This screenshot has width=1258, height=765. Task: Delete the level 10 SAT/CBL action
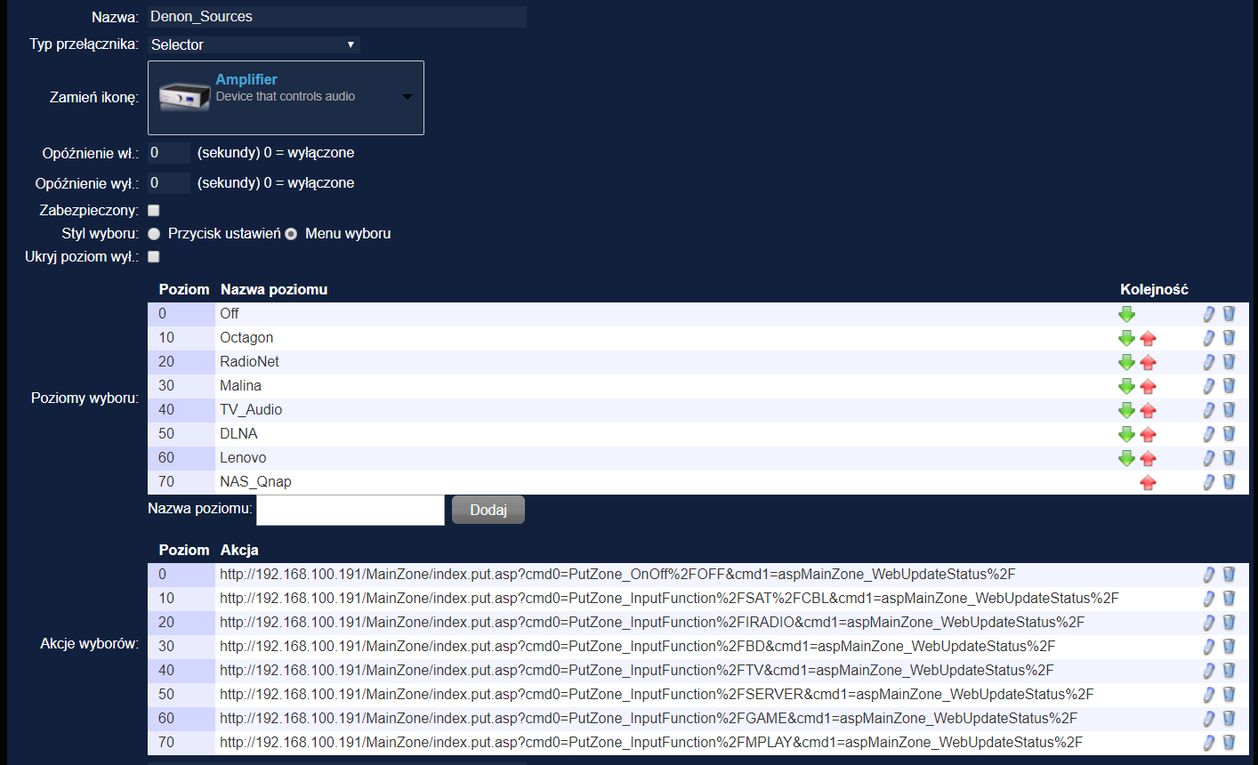point(1229,599)
